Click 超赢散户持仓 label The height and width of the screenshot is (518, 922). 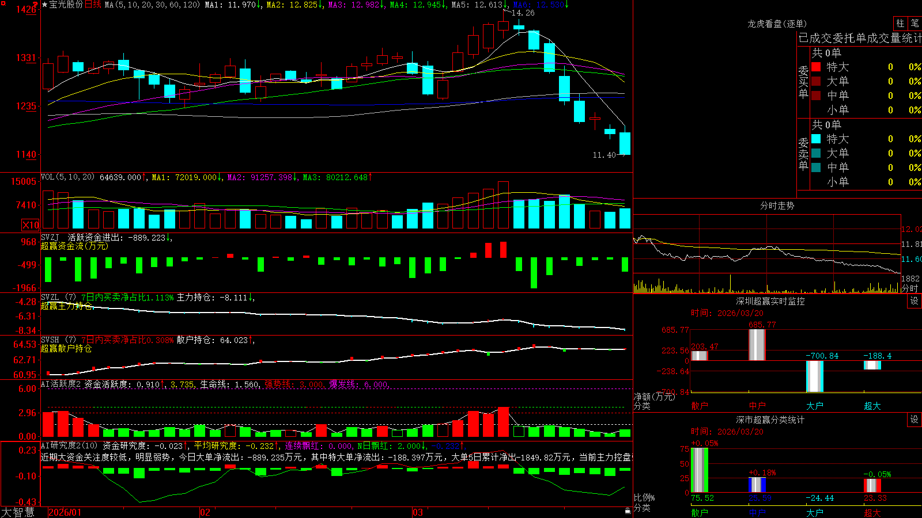pyautogui.click(x=66, y=348)
